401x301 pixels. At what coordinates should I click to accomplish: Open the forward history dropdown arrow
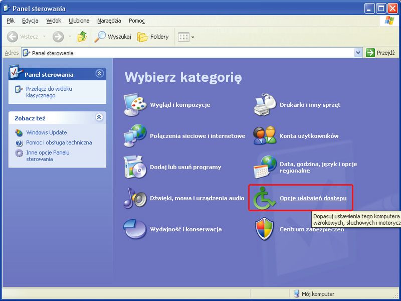[x=70, y=37]
